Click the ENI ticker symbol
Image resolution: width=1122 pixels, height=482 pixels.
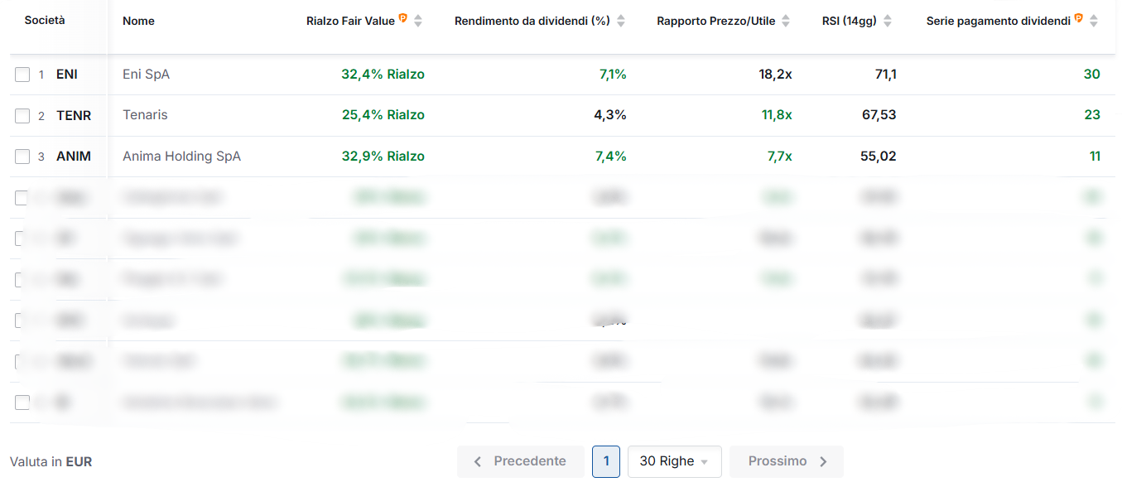click(x=67, y=75)
